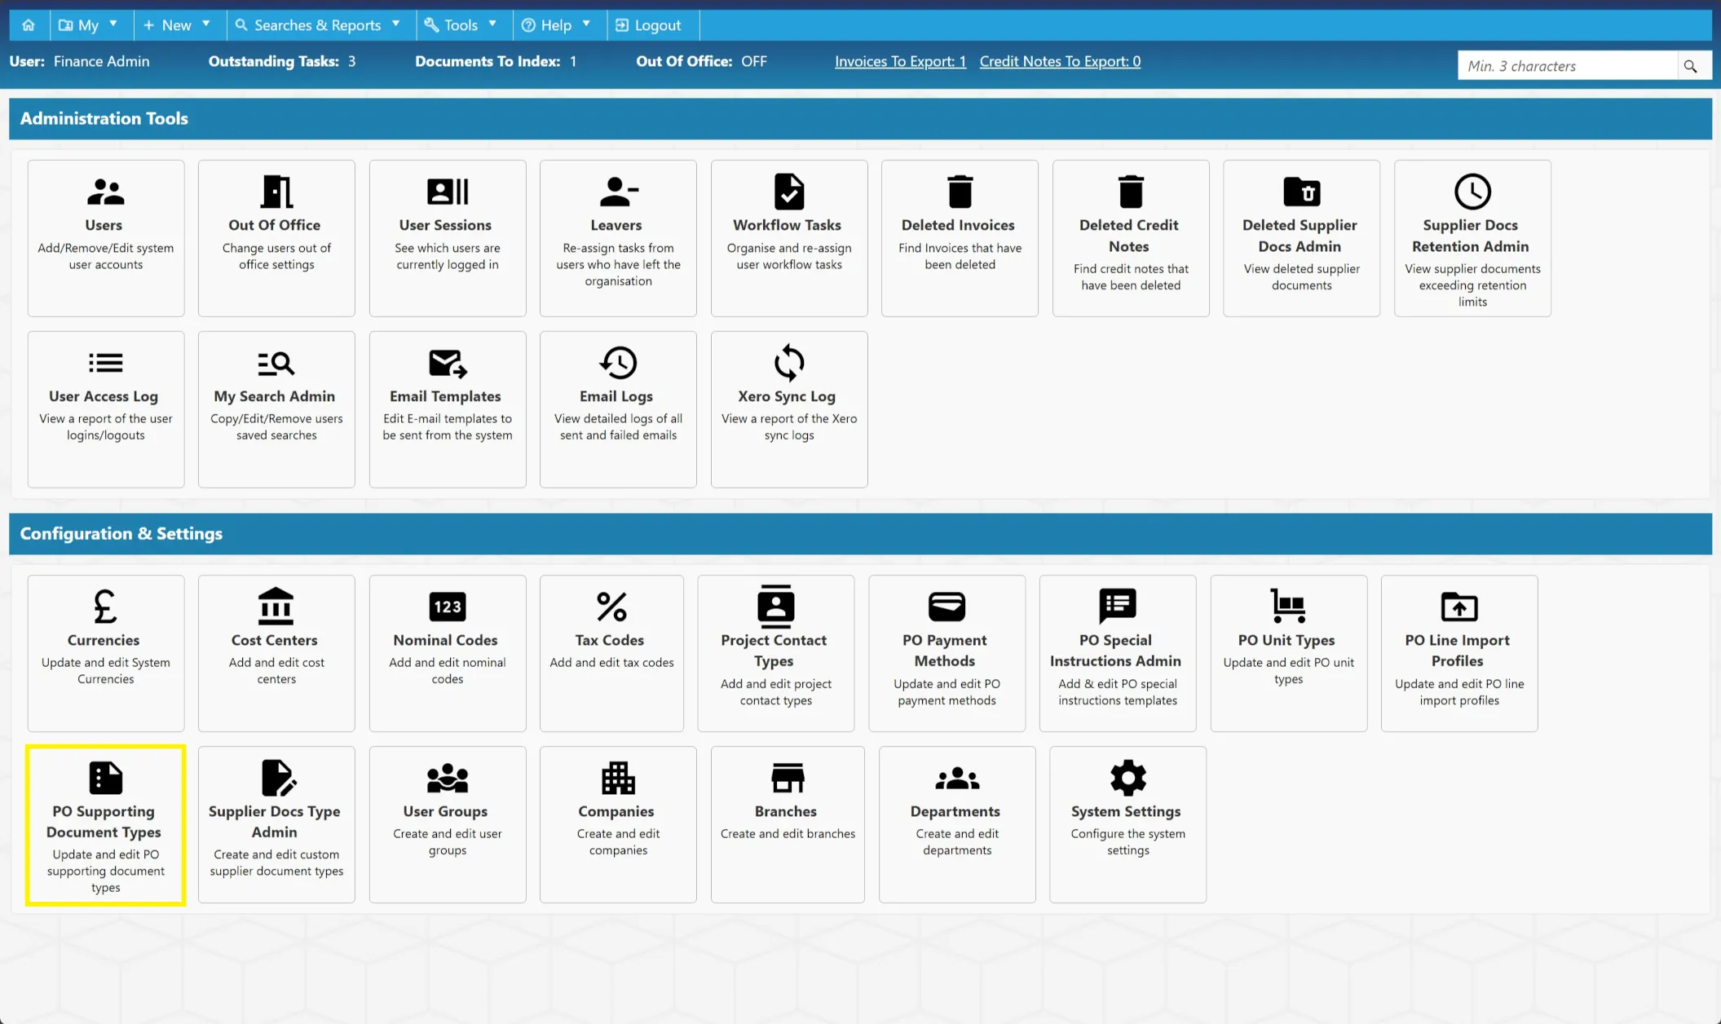Click the Companies tile title
The height and width of the screenshot is (1024, 1721).
(616, 811)
